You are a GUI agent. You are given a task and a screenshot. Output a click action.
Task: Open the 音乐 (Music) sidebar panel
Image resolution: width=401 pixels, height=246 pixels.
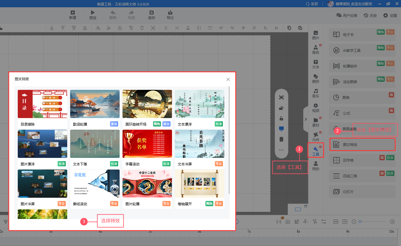click(316, 93)
